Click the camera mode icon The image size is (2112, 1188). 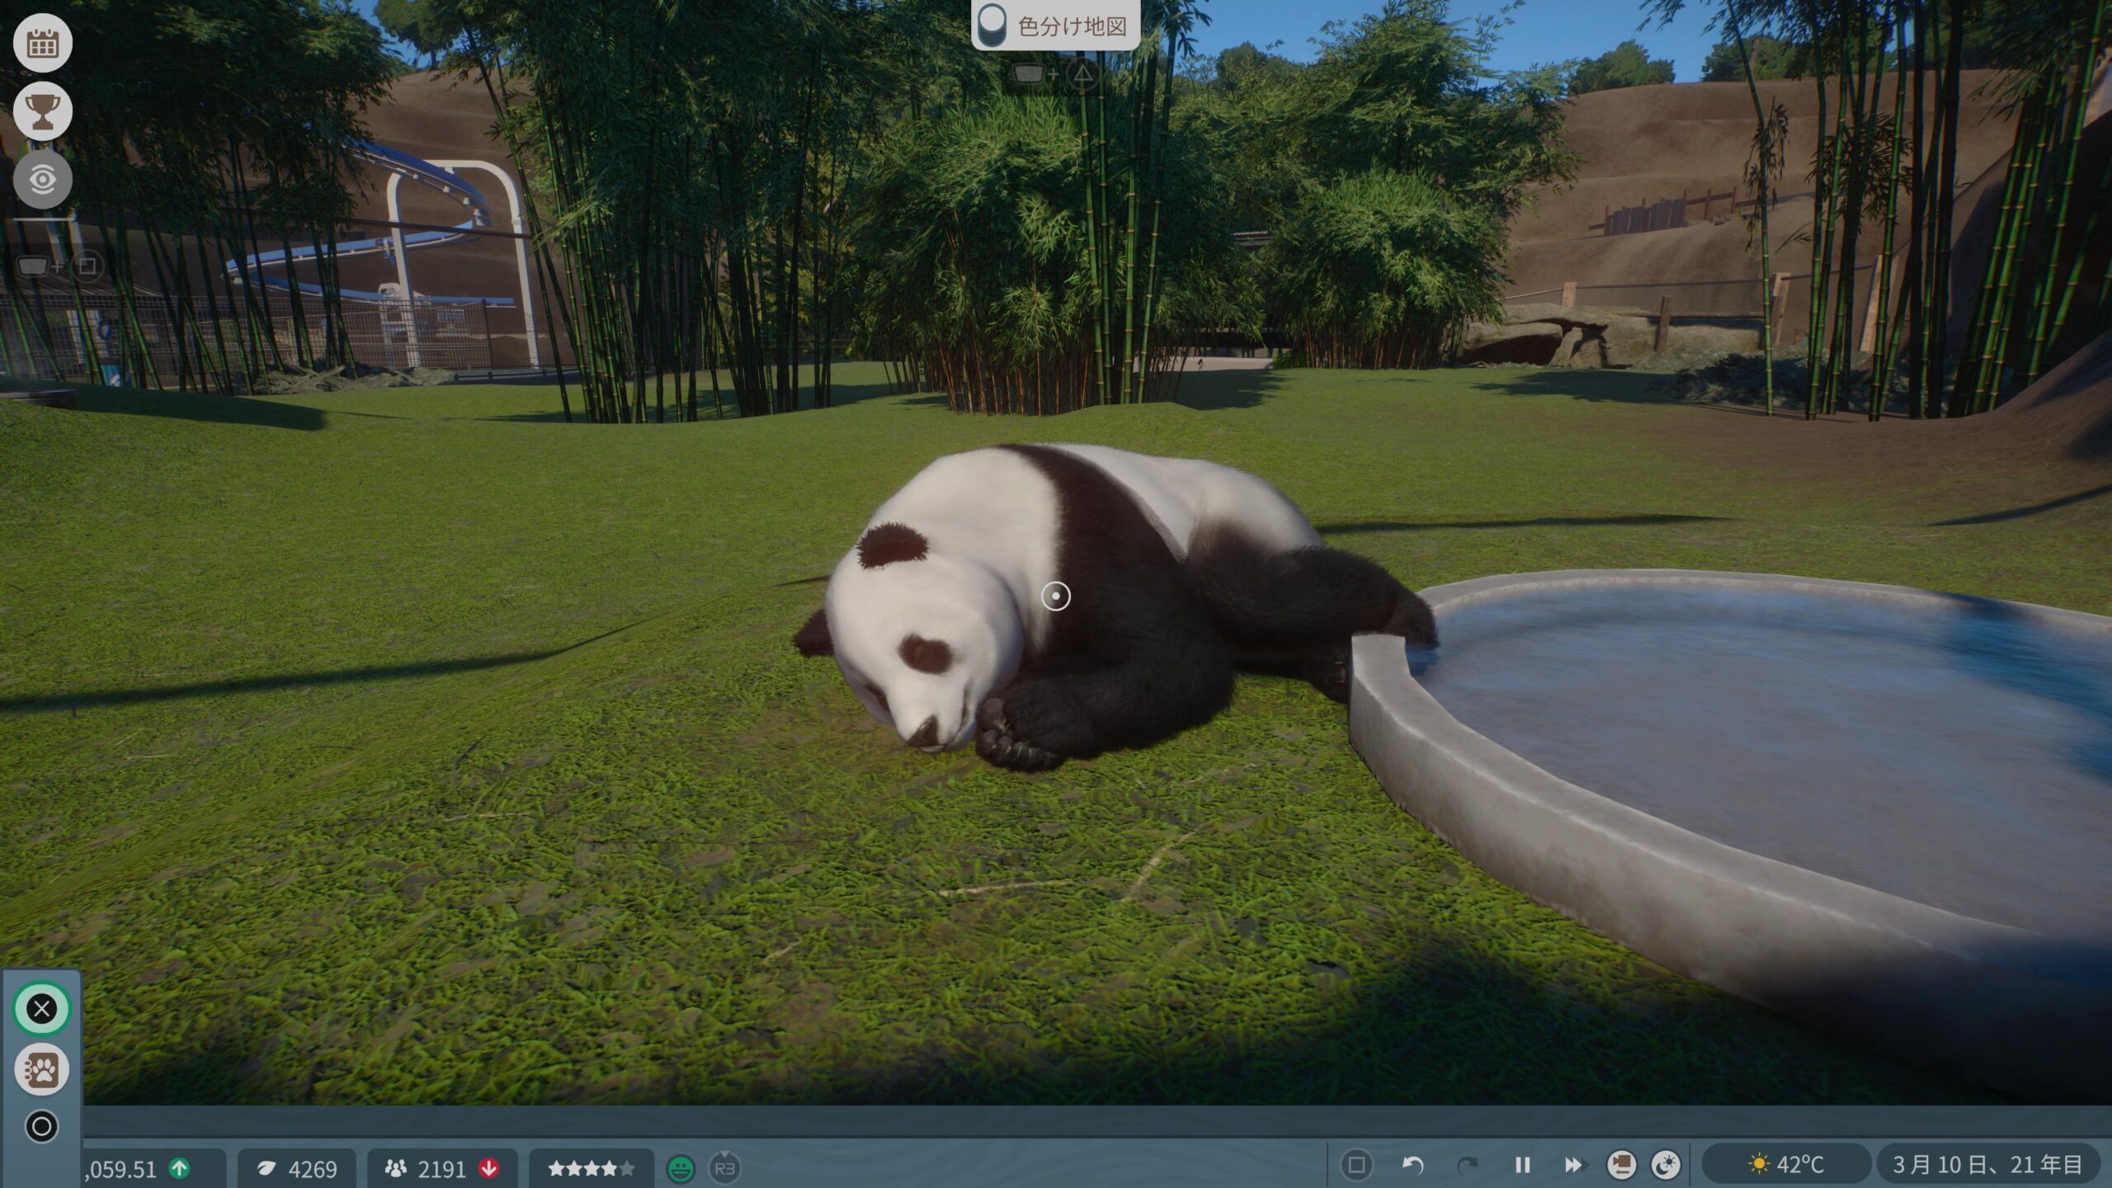point(1621,1165)
